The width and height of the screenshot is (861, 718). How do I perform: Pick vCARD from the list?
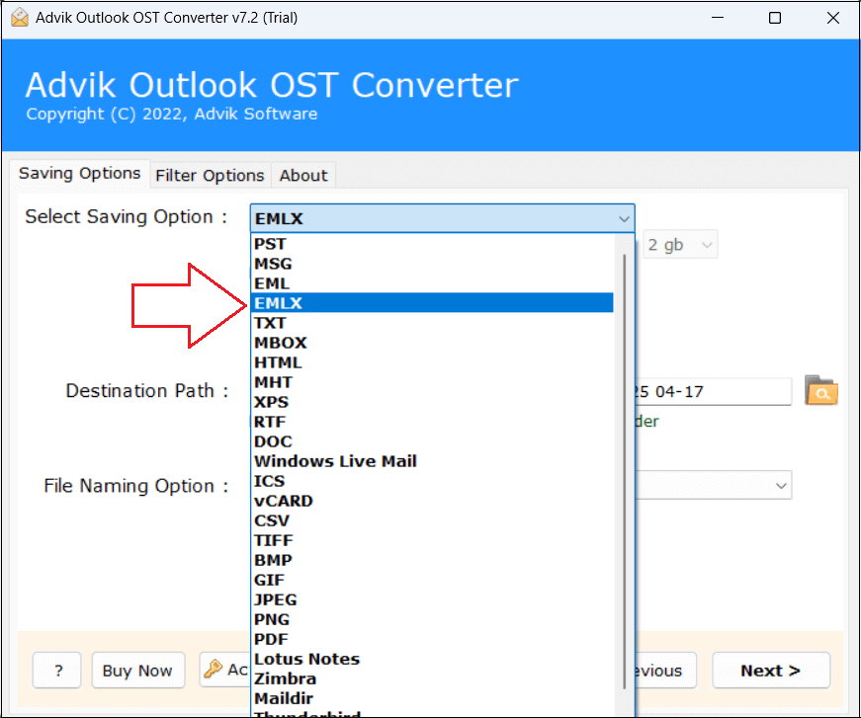(432, 501)
